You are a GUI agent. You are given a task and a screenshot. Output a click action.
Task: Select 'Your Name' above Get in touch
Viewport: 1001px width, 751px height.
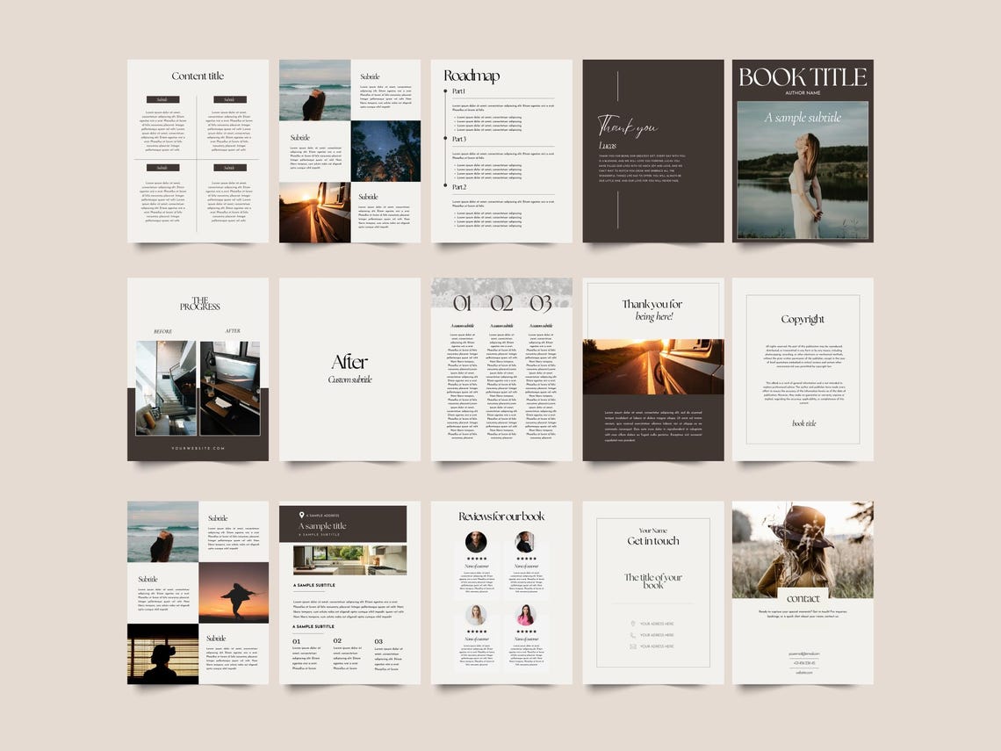653,530
